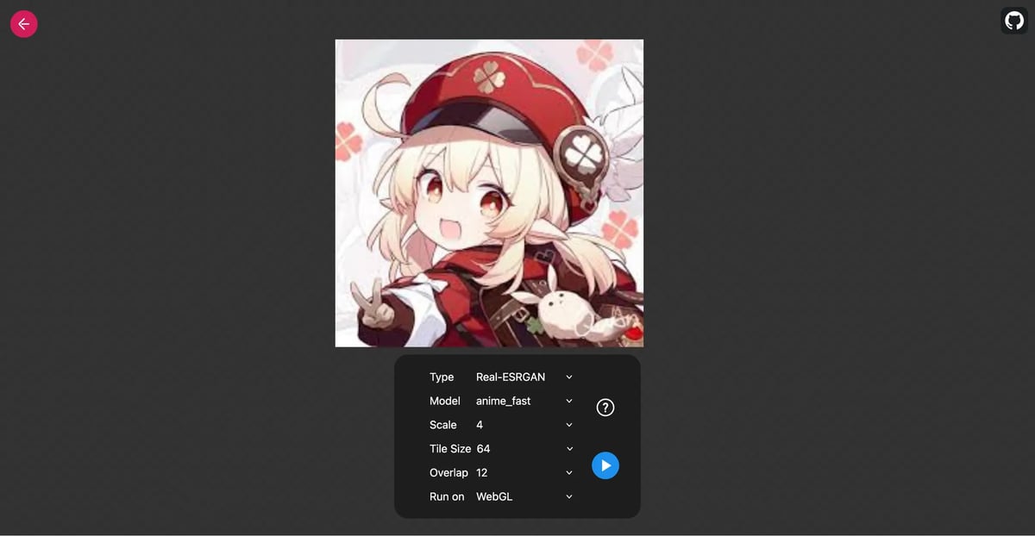Open the Tile Size dropdown set to 64
This screenshot has width=1035, height=536.
click(x=524, y=449)
